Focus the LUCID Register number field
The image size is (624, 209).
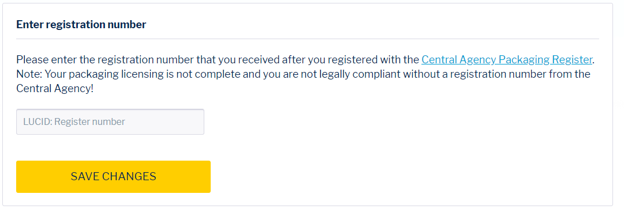click(110, 121)
